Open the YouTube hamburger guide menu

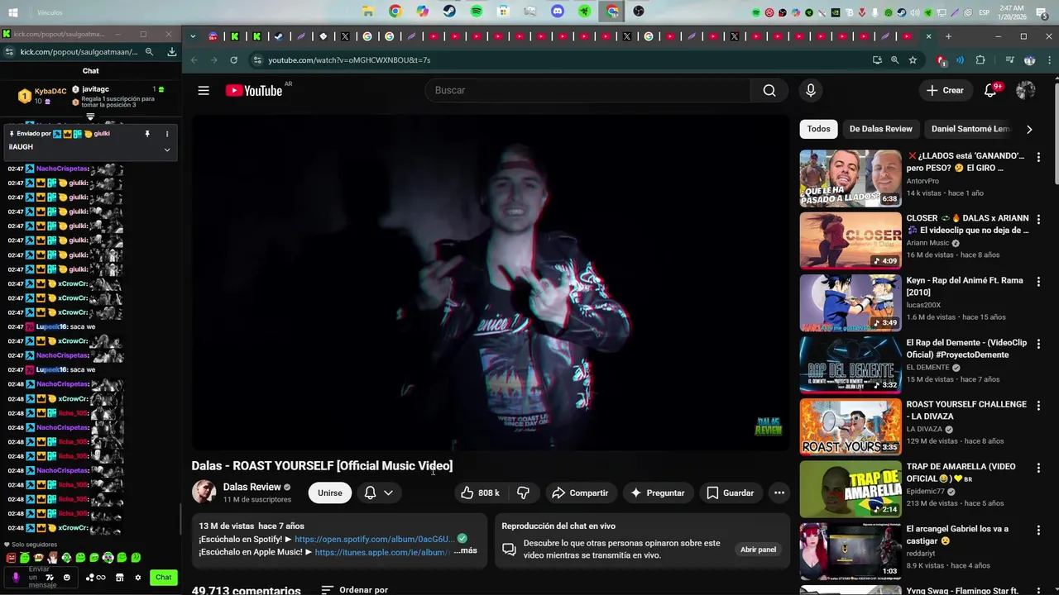[x=204, y=90]
